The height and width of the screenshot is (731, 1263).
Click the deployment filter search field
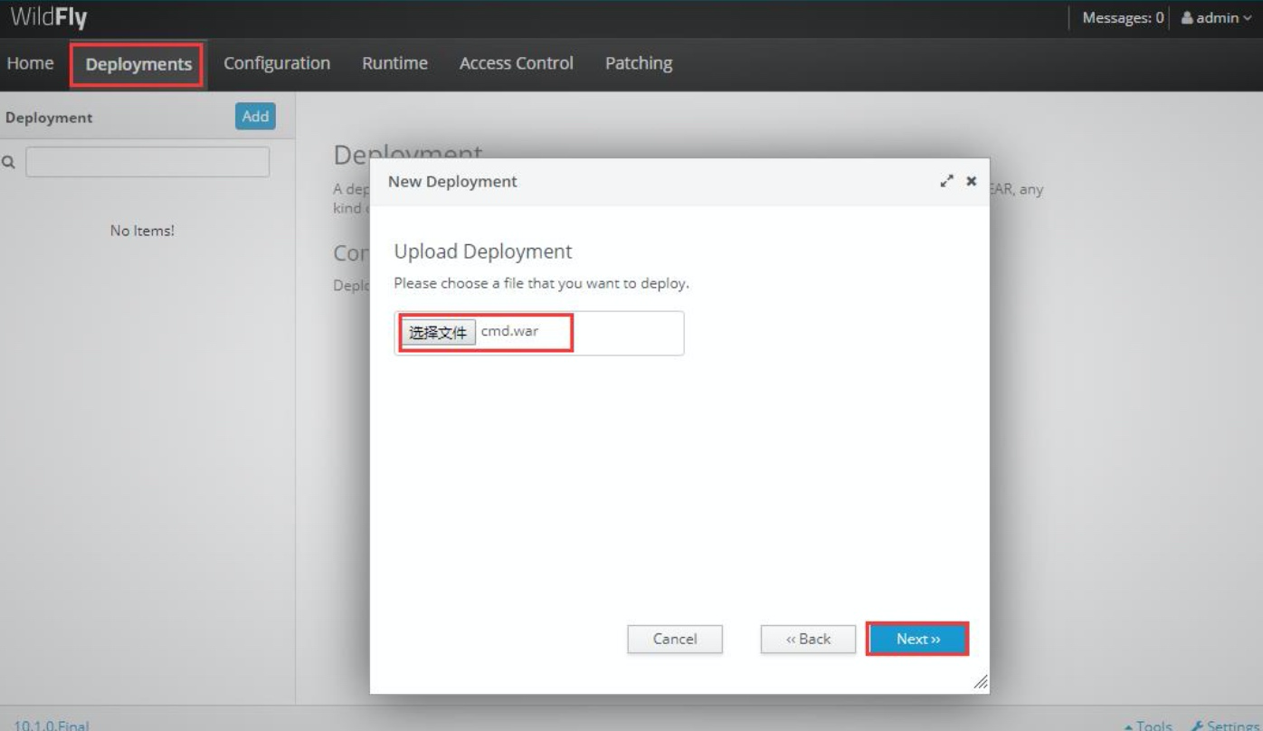pos(147,162)
